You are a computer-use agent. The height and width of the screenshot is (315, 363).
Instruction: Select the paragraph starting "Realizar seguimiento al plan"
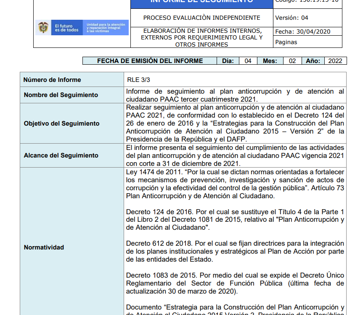(x=235, y=123)
